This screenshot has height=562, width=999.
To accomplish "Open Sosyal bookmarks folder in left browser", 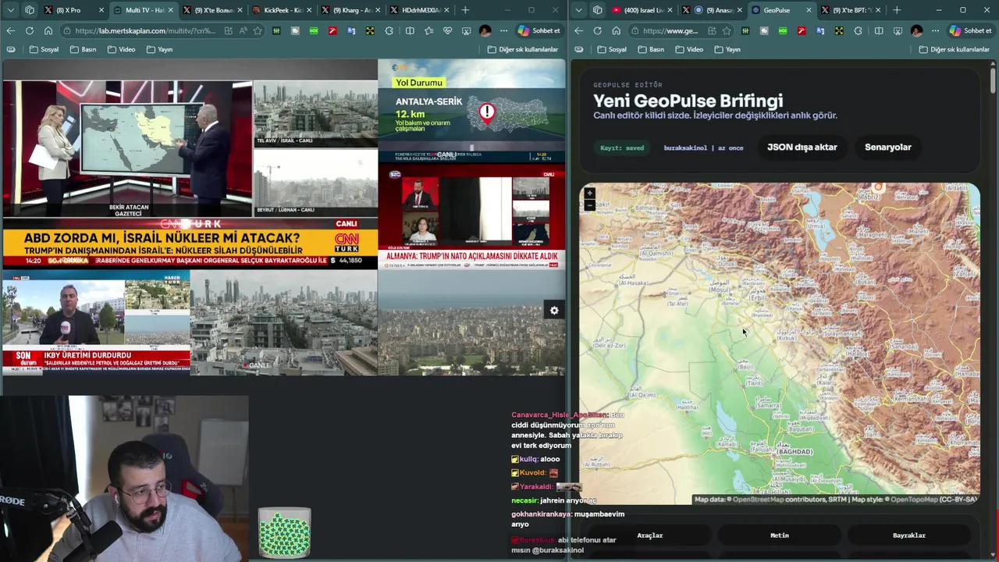I will click(44, 49).
